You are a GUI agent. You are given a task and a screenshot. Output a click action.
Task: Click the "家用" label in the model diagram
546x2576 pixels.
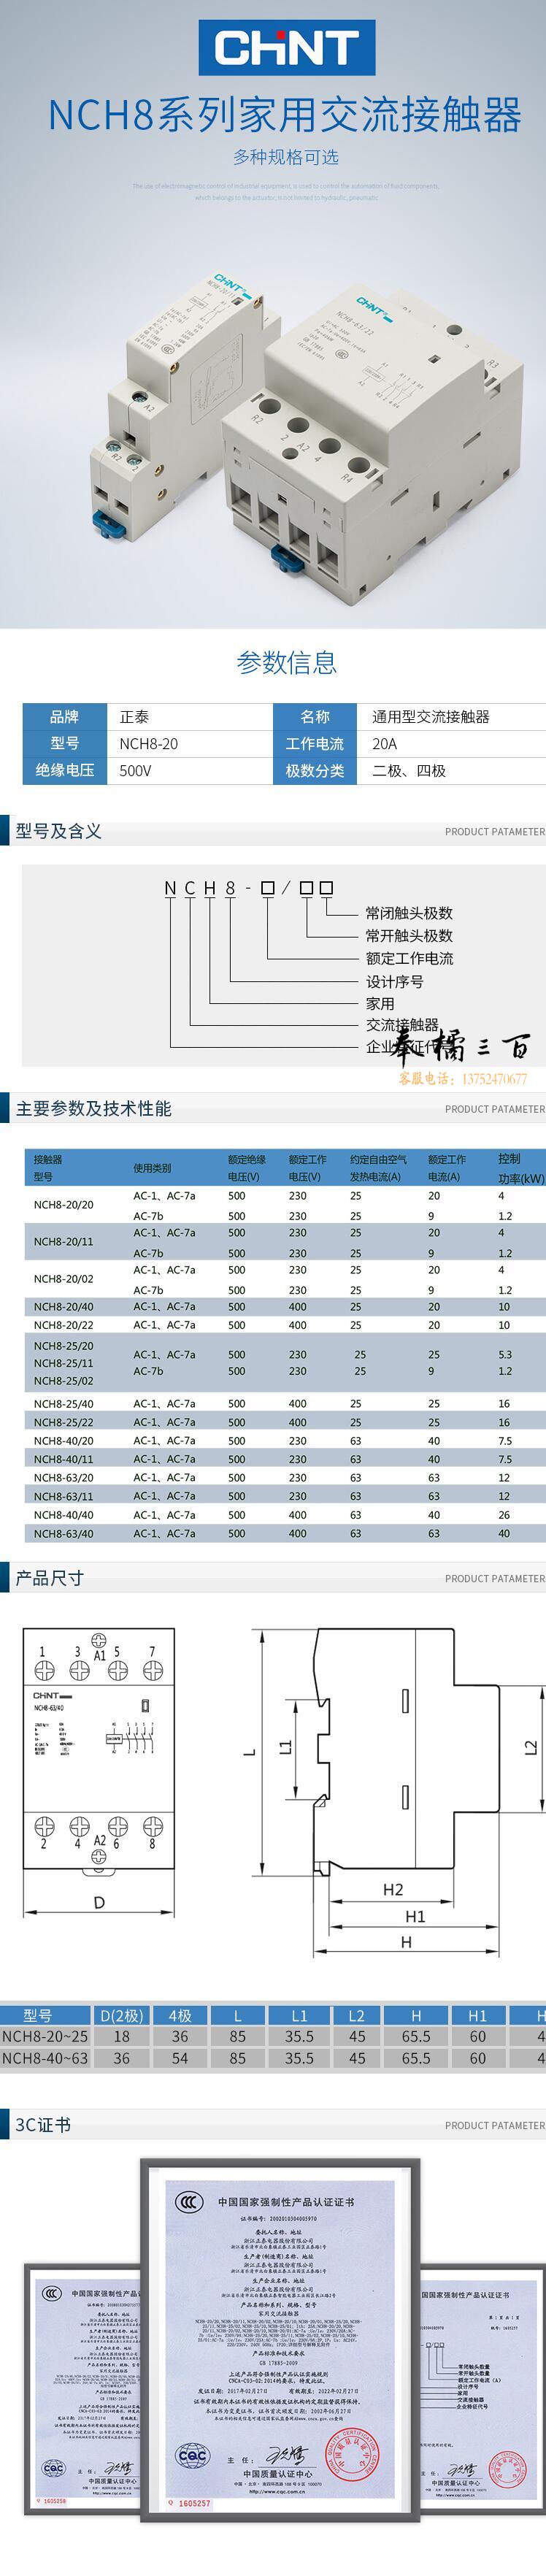(380, 1003)
